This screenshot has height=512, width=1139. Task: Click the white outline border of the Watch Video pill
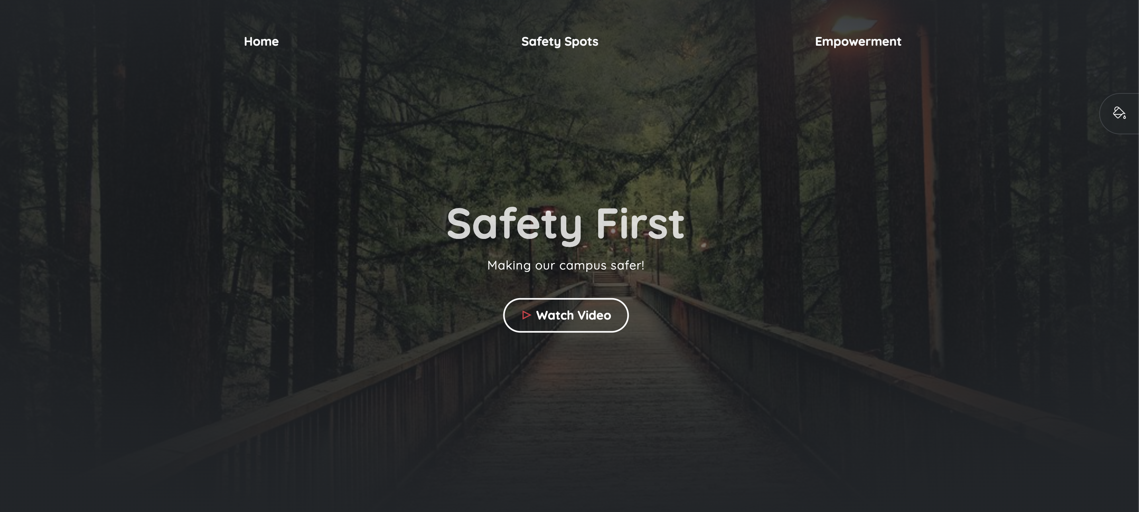coord(566,299)
